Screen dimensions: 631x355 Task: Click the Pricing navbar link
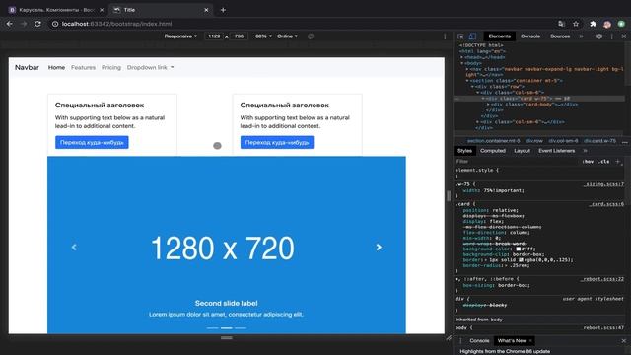pos(111,68)
